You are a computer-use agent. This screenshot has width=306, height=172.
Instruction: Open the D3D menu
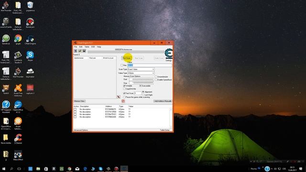coord(93,47)
